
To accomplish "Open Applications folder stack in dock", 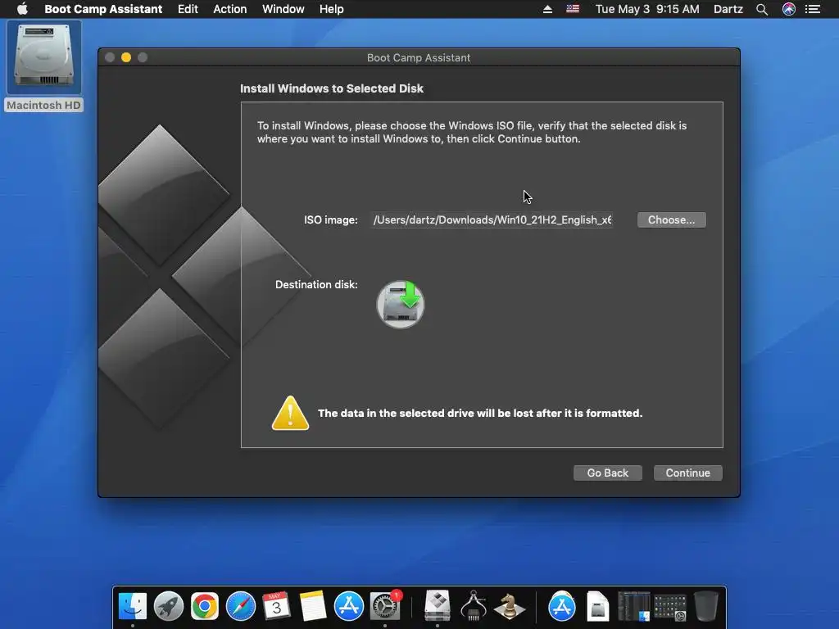I will pyautogui.click(x=562, y=607).
